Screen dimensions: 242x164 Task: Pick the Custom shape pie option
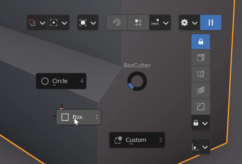(137, 140)
